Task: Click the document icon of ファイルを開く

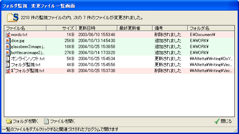Action: point(46,121)
